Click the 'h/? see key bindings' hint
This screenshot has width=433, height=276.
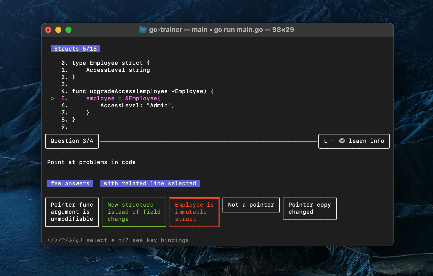(x=153, y=240)
